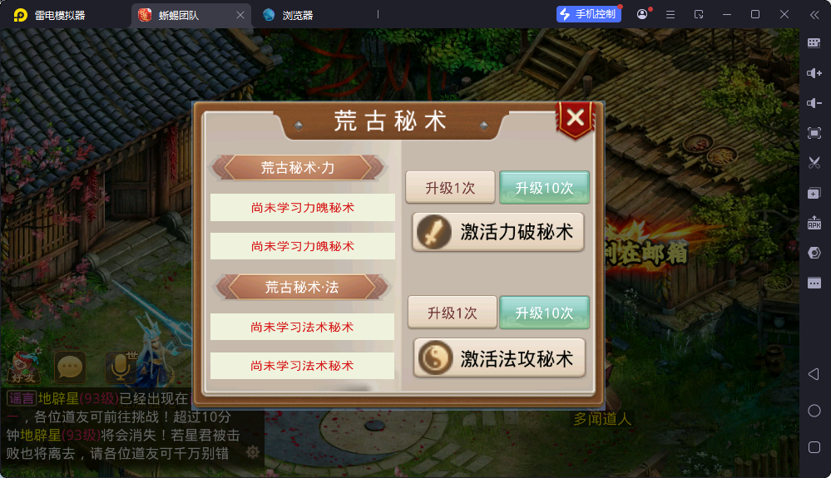Viewport: 831px width, 478px height.
Task: Click 升级1次 under 荒古秘术·法
Action: (x=452, y=313)
